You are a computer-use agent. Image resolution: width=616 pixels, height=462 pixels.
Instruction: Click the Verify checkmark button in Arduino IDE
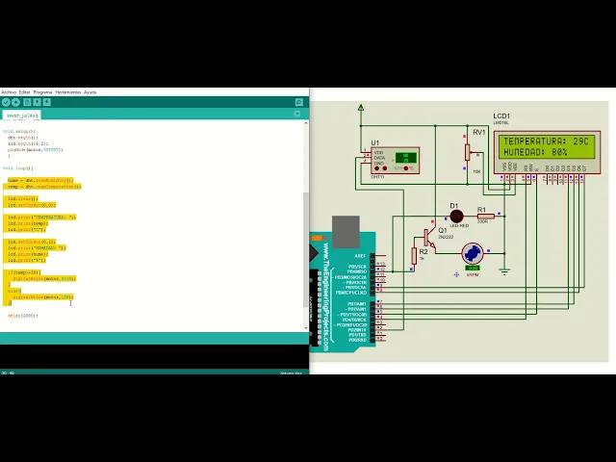pyautogui.click(x=6, y=102)
